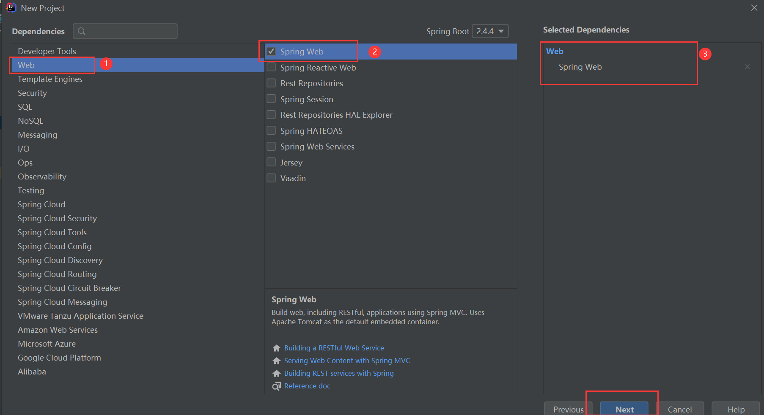
Task: Select Spring Cloud Tools category
Action: pos(138,232)
